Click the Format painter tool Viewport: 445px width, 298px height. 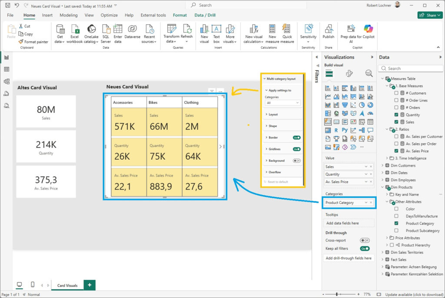pyautogui.click(x=33, y=42)
